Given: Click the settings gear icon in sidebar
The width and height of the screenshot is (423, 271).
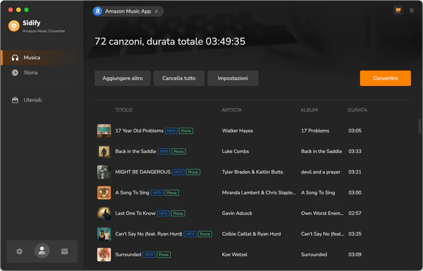Looking at the screenshot, I should point(19,251).
